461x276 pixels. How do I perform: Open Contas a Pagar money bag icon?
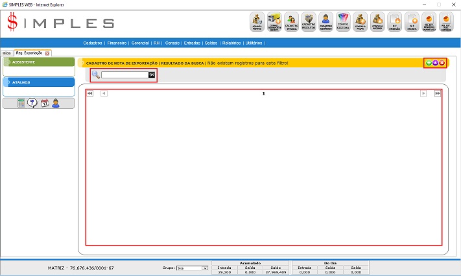tap(361, 21)
